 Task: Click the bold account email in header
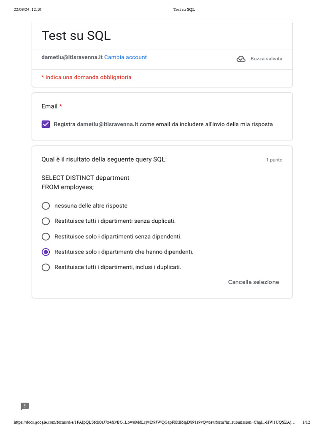pos(72,57)
